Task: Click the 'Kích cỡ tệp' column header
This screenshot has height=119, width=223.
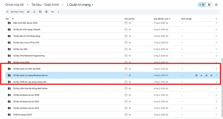Action: click(x=186, y=19)
